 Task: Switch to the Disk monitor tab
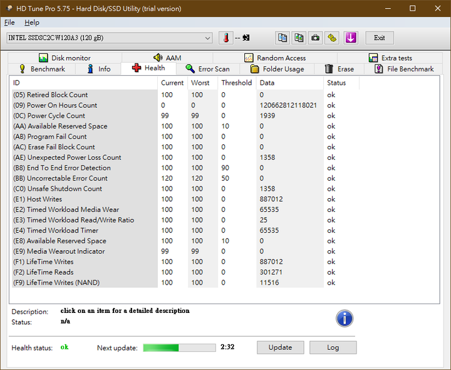(x=65, y=58)
